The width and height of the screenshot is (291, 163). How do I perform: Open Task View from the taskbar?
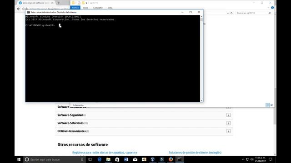coord(90,159)
